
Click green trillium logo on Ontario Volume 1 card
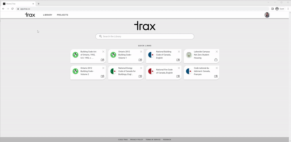[113, 55]
